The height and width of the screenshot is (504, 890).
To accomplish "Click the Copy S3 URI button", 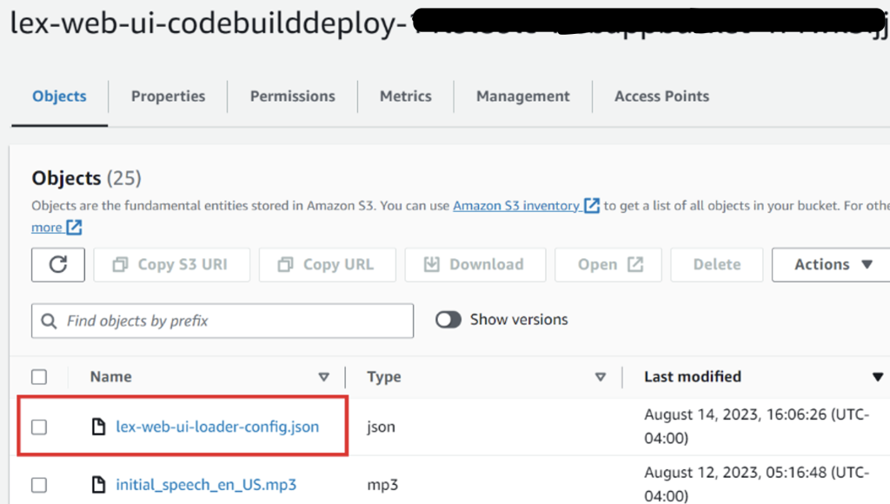I will click(x=171, y=264).
